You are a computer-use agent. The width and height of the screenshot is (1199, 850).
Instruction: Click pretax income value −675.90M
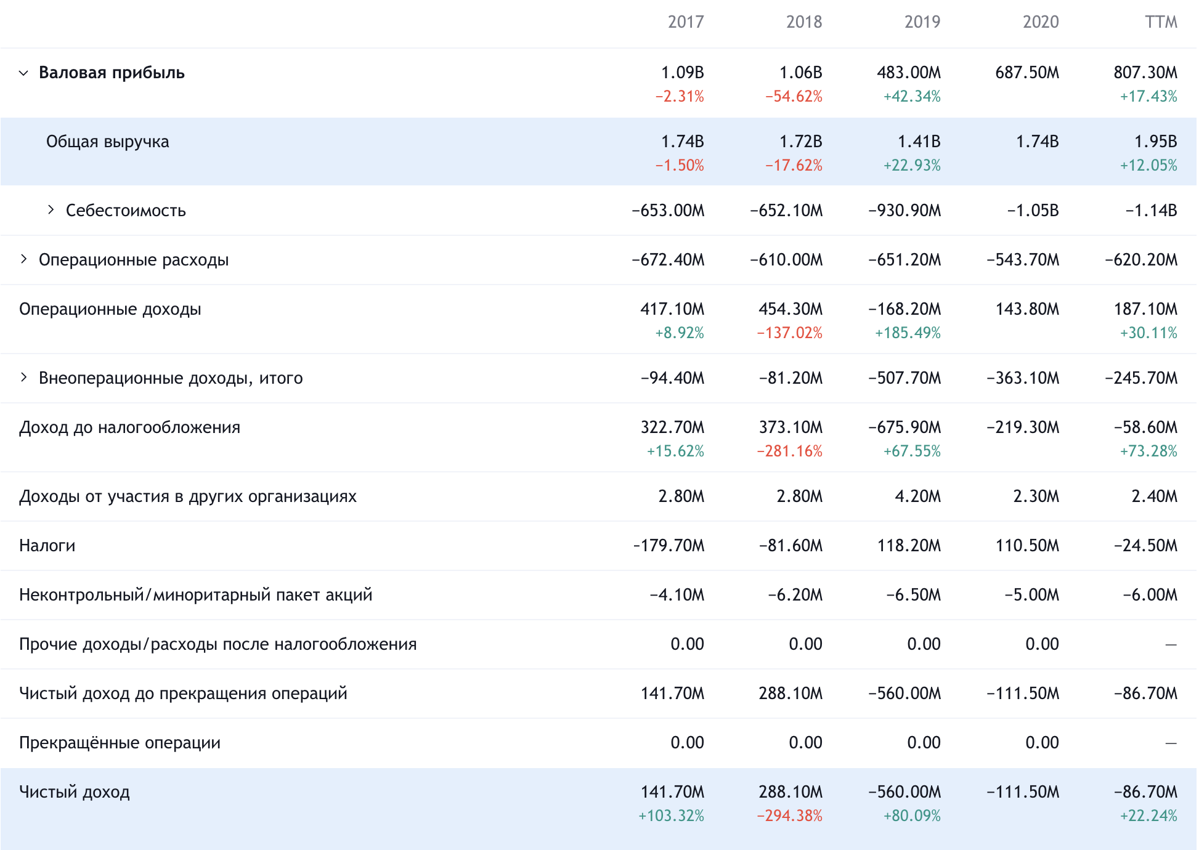904,427
